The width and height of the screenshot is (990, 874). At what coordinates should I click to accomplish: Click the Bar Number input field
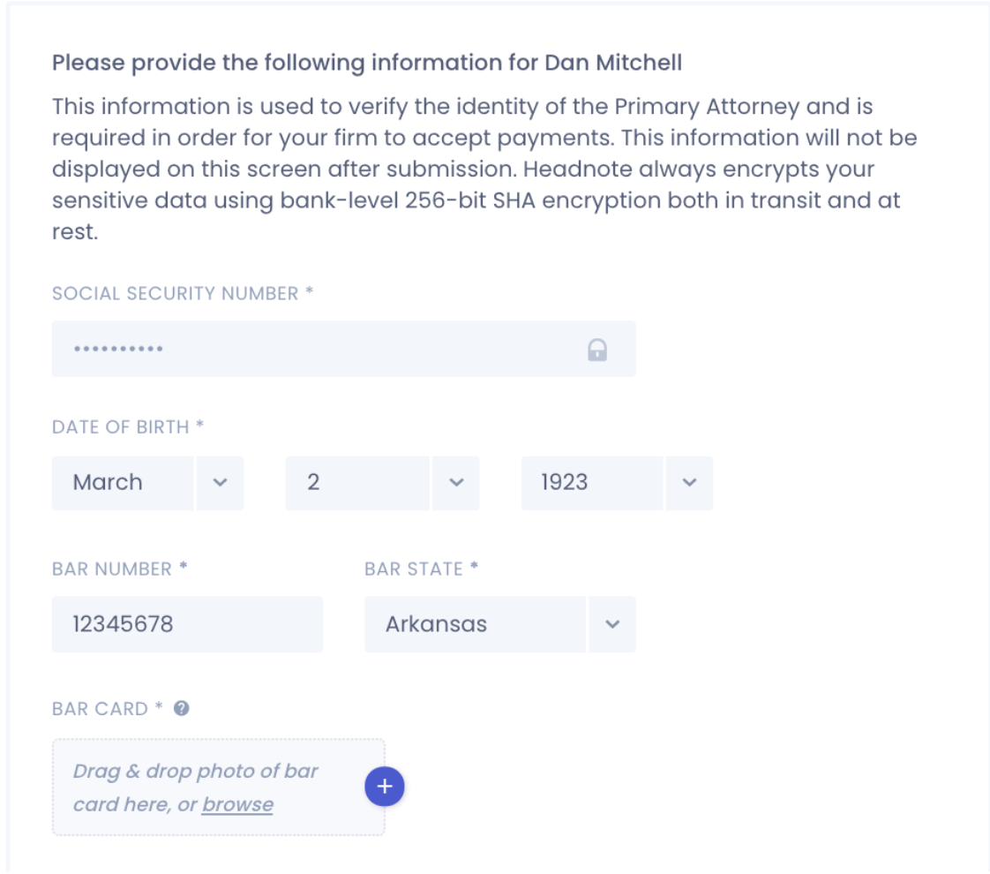[187, 624]
